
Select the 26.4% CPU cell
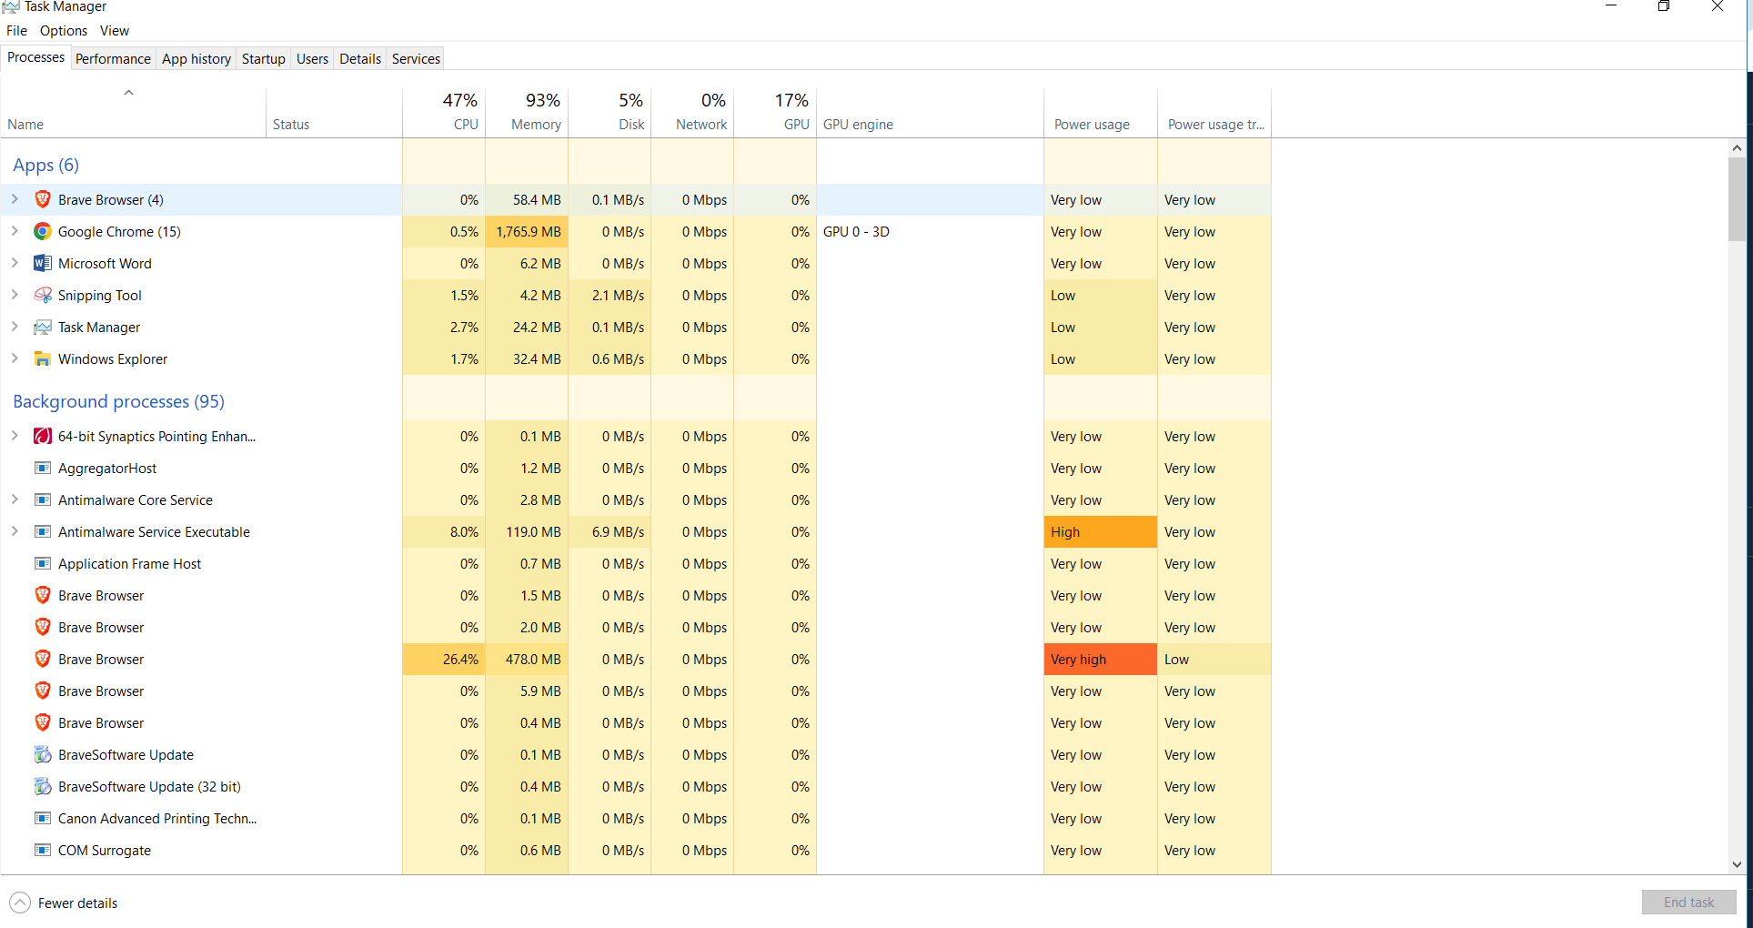pos(444,659)
